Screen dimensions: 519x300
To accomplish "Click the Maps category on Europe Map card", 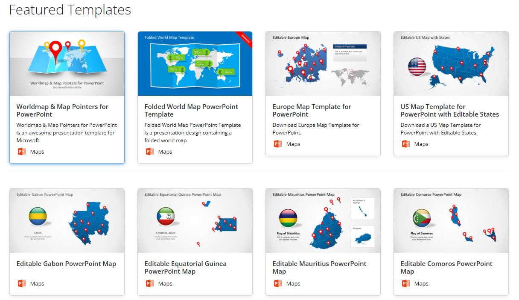I will 293,144.
